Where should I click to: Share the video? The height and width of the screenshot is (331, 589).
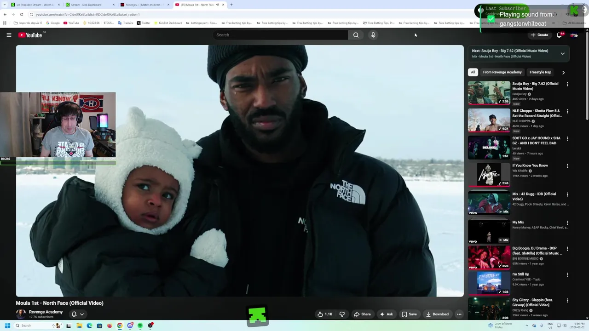coord(362,314)
